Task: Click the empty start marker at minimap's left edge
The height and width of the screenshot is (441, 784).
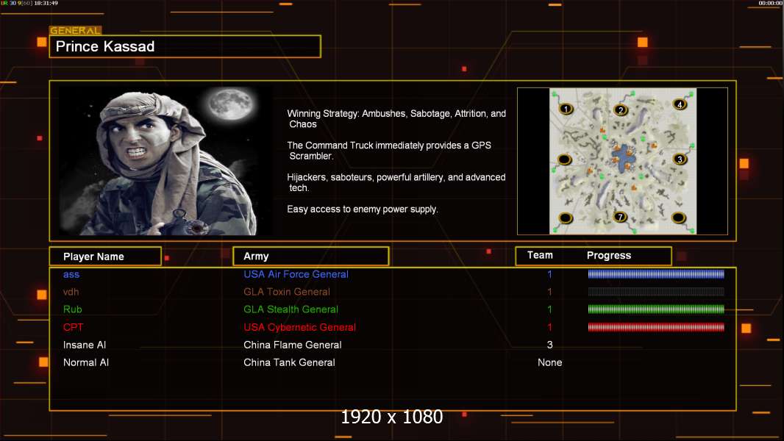Action: pos(565,159)
